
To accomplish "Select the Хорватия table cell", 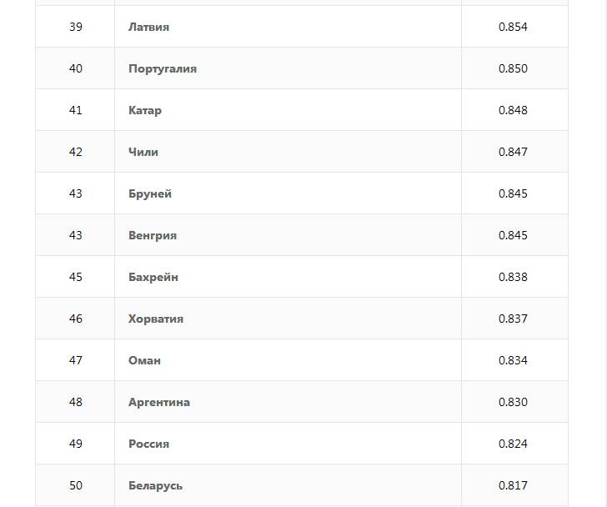I will tap(156, 319).
